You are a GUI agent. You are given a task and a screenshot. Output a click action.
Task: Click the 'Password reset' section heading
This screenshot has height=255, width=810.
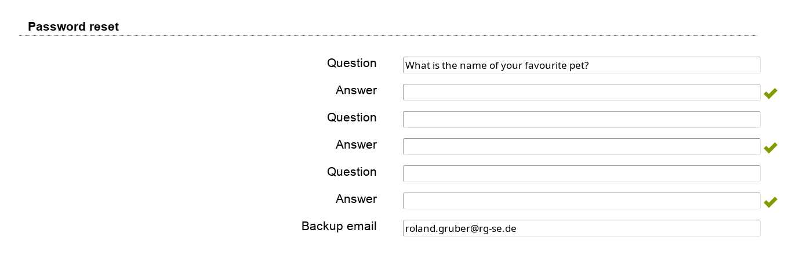[x=73, y=27]
